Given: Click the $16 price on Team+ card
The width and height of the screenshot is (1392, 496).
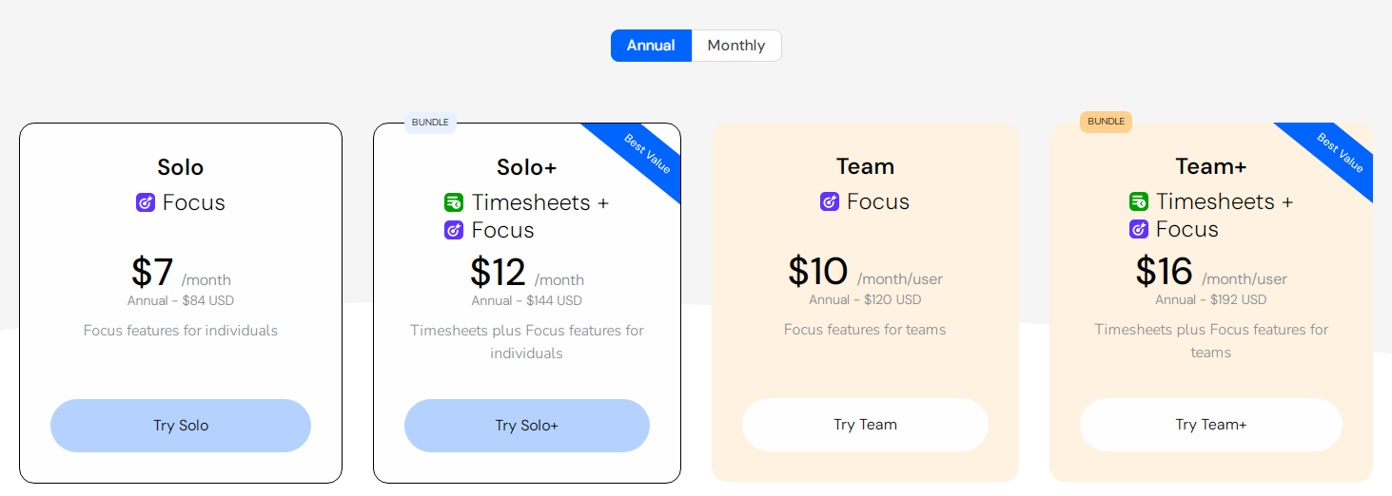Looking at the screenshot, I should pyautogui.click(x=1164, y=272).
